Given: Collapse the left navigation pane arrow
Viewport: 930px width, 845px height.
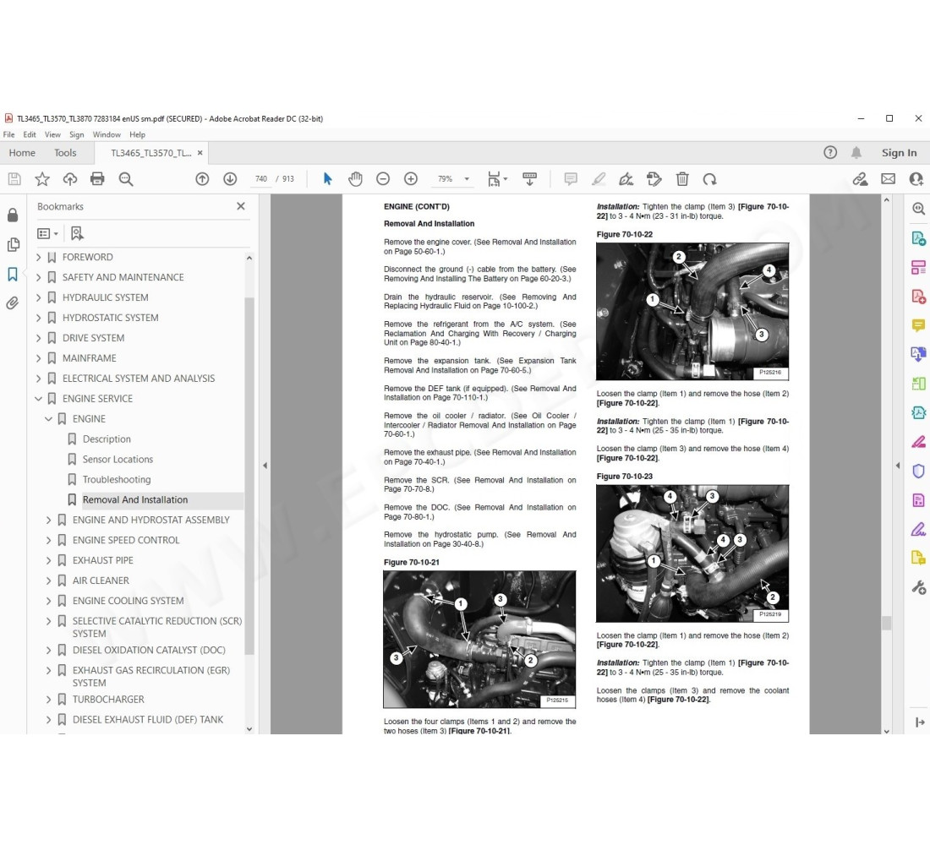Looking at the screenshot, I should coord(265,466).
